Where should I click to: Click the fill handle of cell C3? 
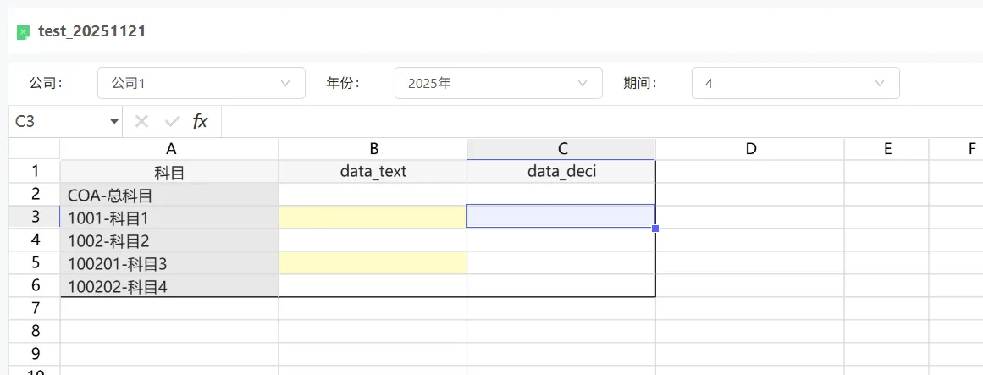[x=655, y=229]
